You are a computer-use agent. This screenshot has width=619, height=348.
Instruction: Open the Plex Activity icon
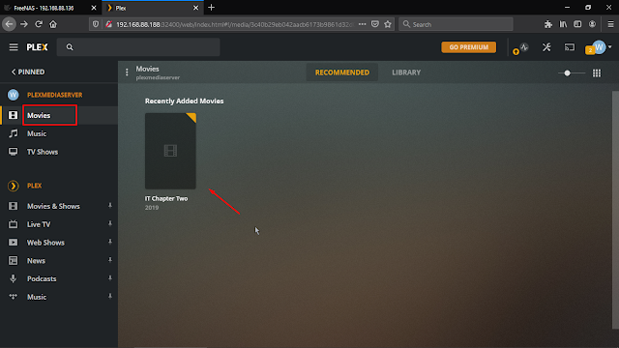[x=524, y=47]
